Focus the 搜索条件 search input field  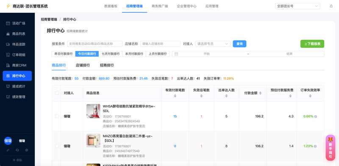pyautogui.click(x=95, y=44)
